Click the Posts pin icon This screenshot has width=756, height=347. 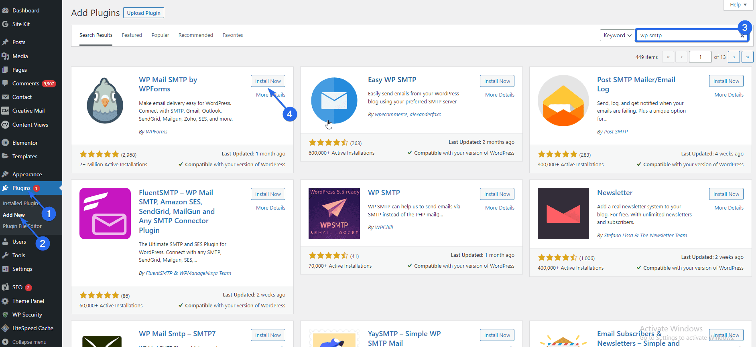[5, 42]
